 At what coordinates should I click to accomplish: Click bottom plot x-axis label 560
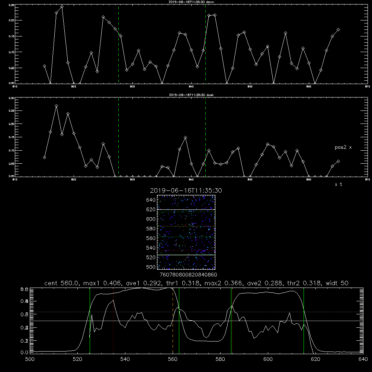click(173, 359)
